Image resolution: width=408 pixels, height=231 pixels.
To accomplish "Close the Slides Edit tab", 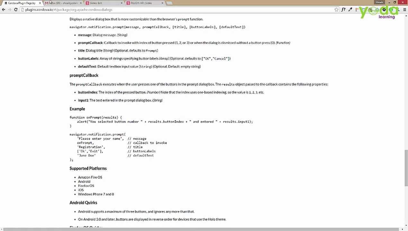I will pos(122,3).
